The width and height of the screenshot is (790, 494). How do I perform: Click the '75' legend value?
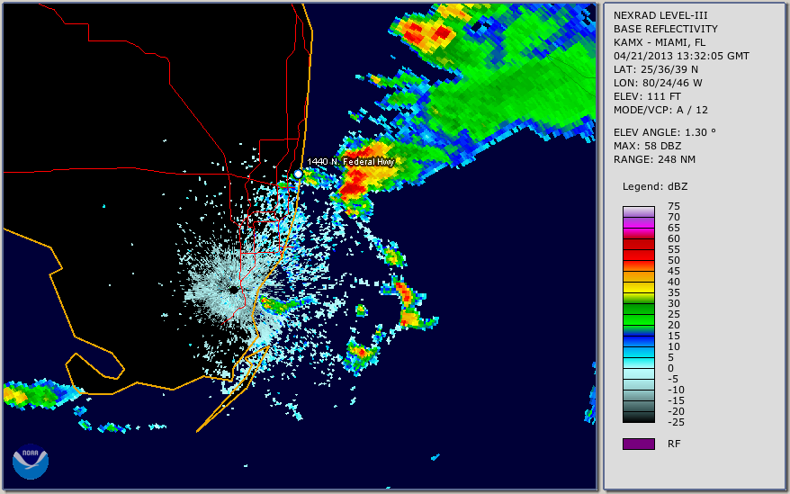pyautogui.click(x=674, y=206)
